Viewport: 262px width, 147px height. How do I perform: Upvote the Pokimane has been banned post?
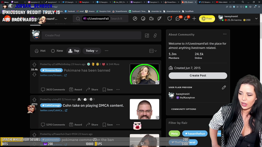click(x=34, y=65)
